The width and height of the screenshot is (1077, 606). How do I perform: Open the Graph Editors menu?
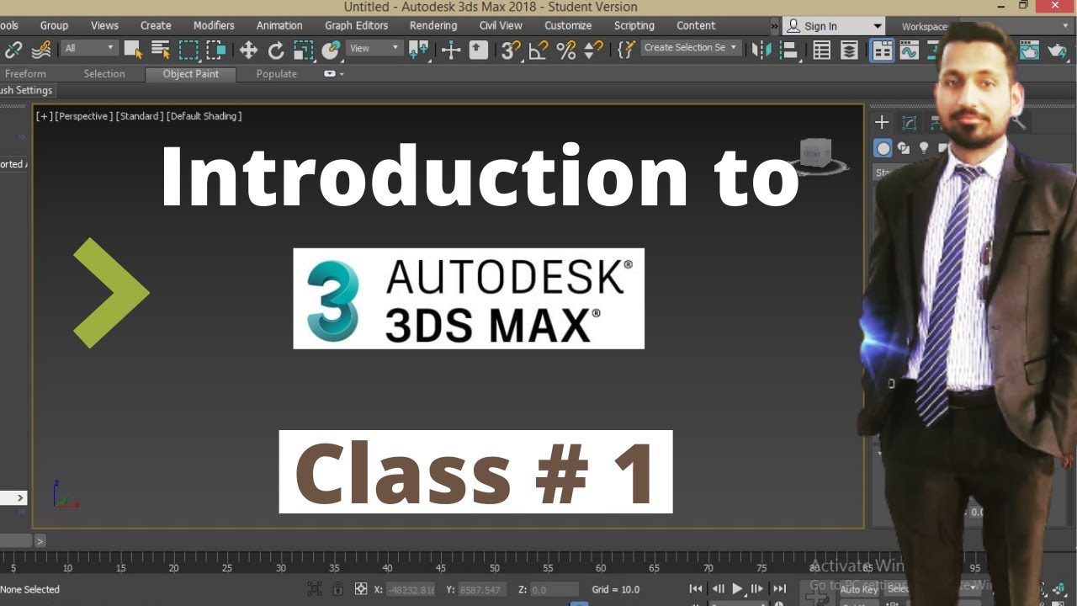point(357,25)
